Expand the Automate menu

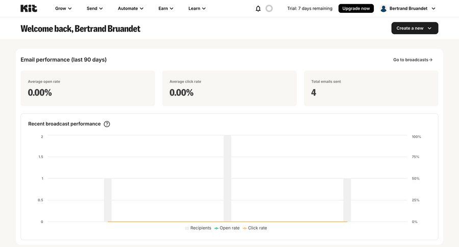(131, 9)
